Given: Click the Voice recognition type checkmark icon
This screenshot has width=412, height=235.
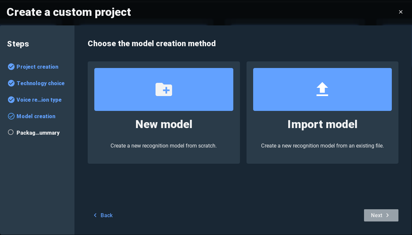Looking at the screenshot, I should click(11, 100).
